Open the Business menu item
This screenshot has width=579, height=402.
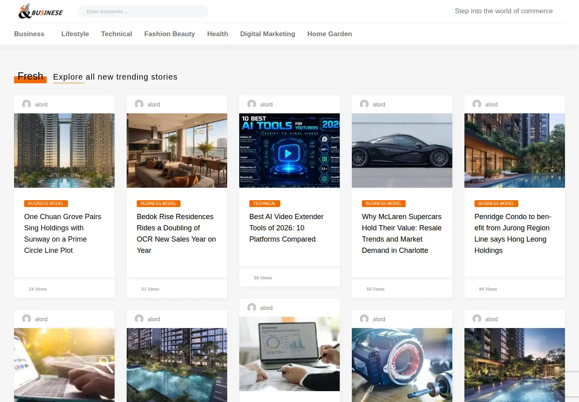pos(29,34)
